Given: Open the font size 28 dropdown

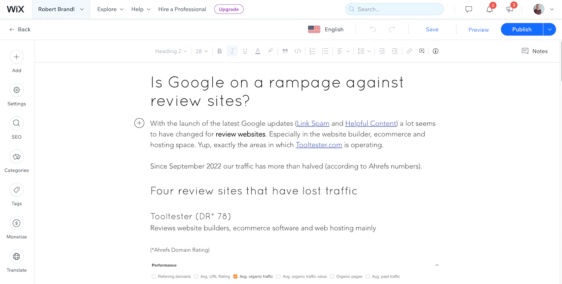Looking at the screenshot, I should click(x=202, y=51).
